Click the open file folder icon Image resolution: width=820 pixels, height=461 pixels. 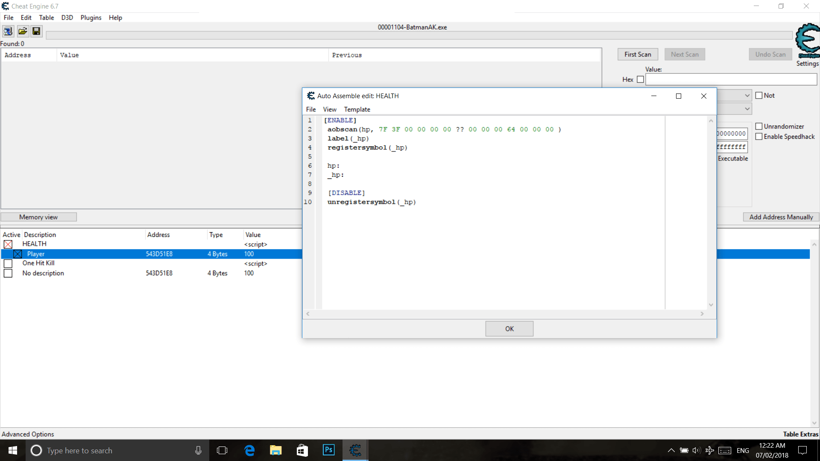[x=23, y=31]
